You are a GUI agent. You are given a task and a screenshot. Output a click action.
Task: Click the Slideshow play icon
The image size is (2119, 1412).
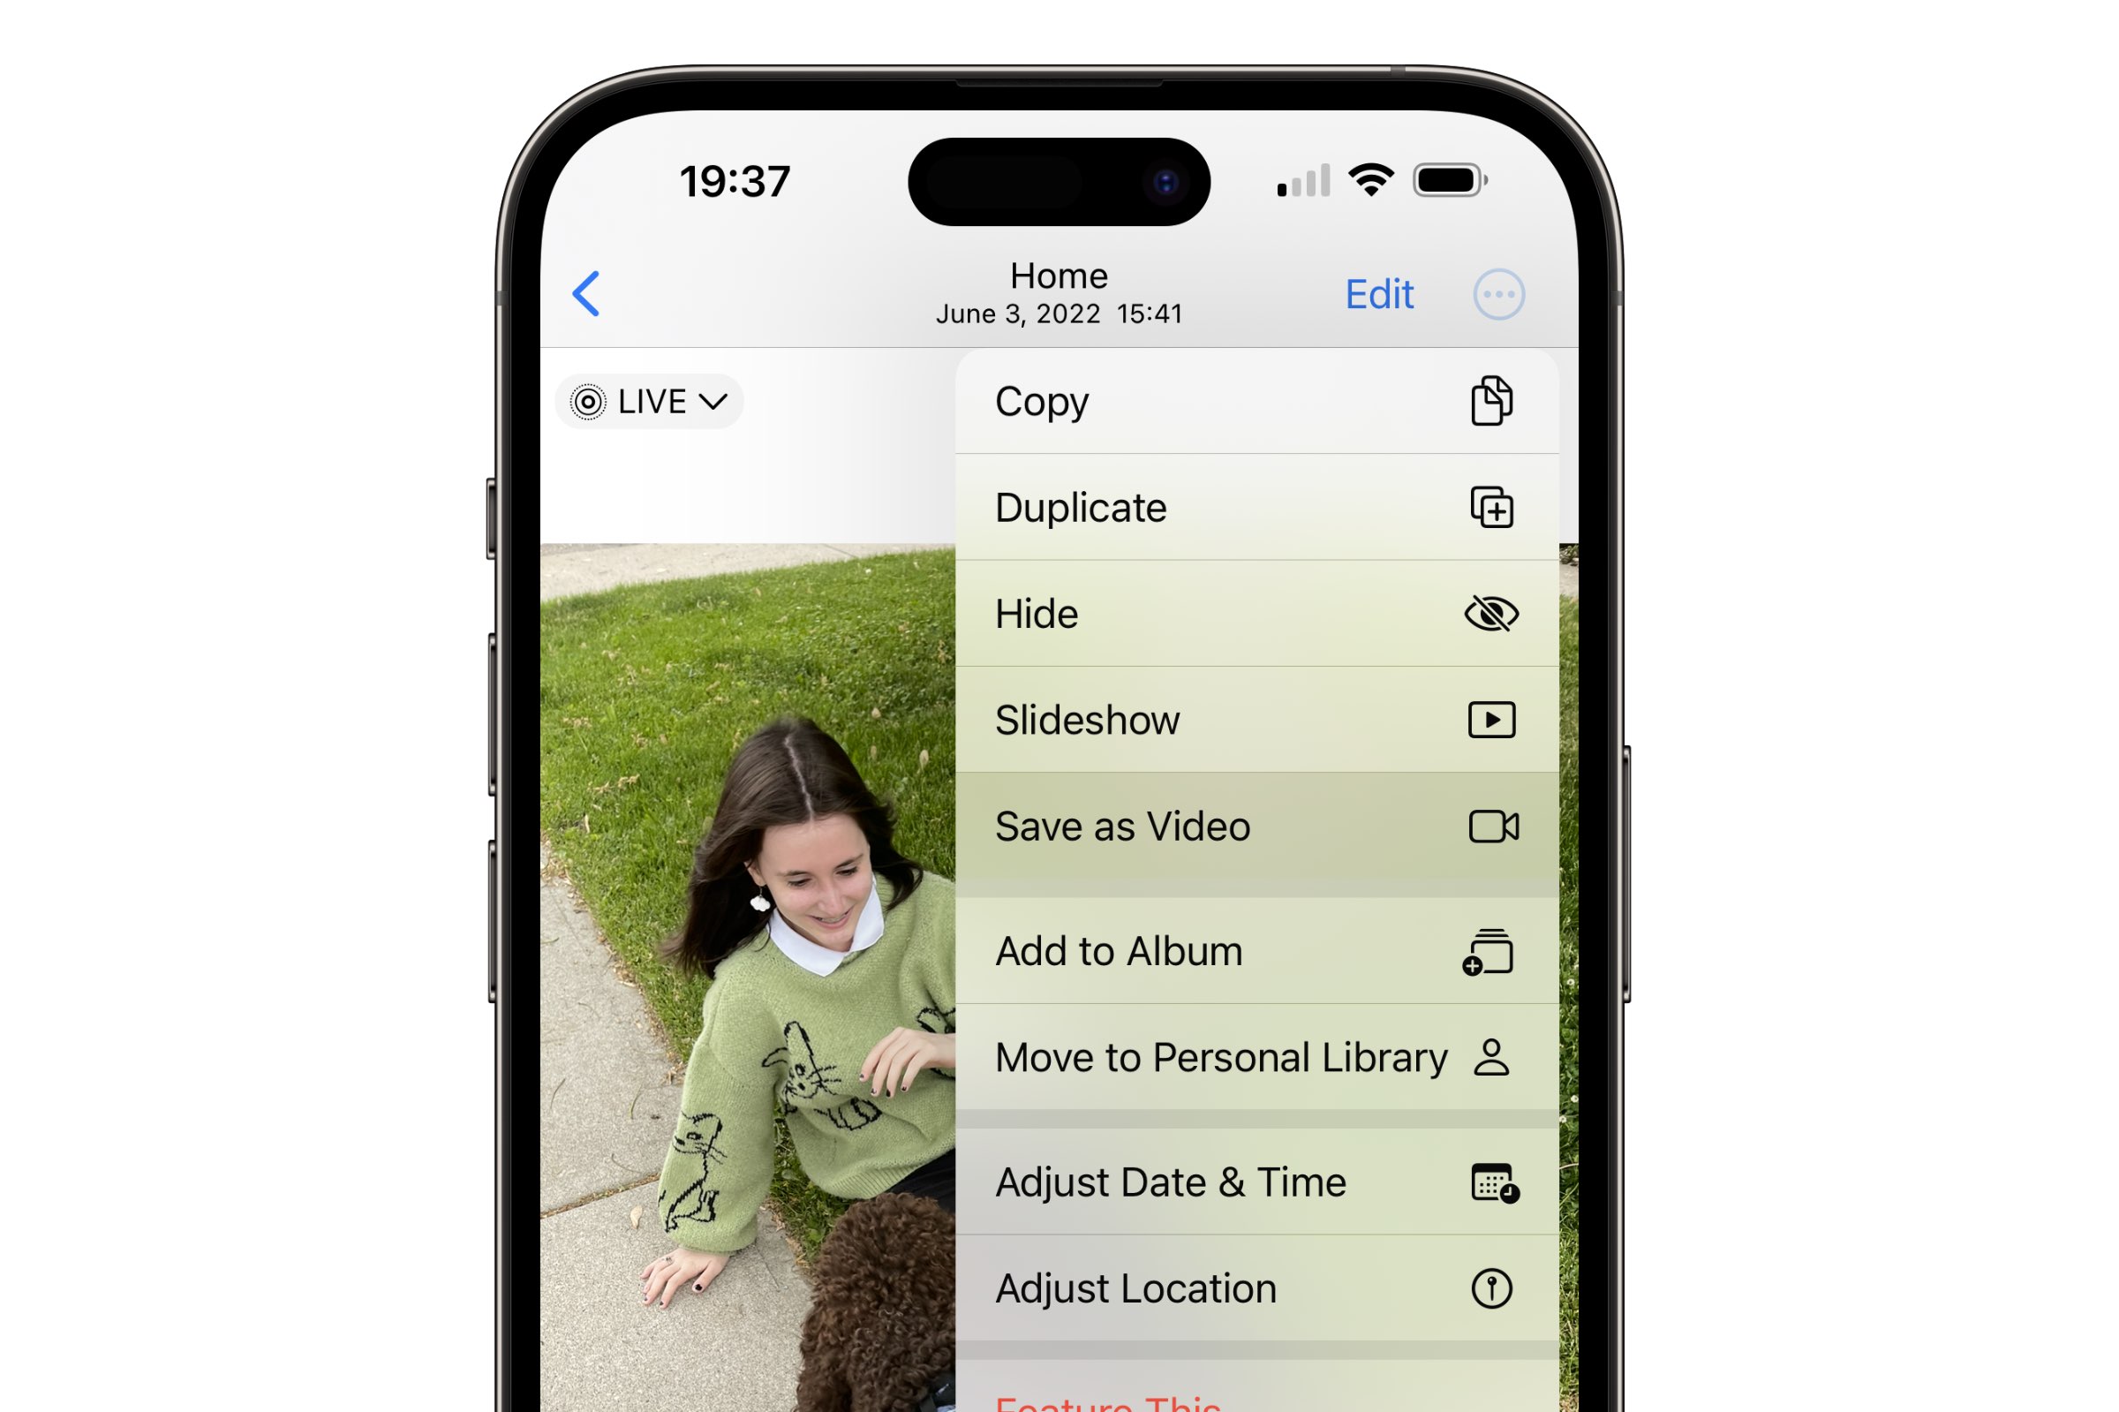point(1492,719)
